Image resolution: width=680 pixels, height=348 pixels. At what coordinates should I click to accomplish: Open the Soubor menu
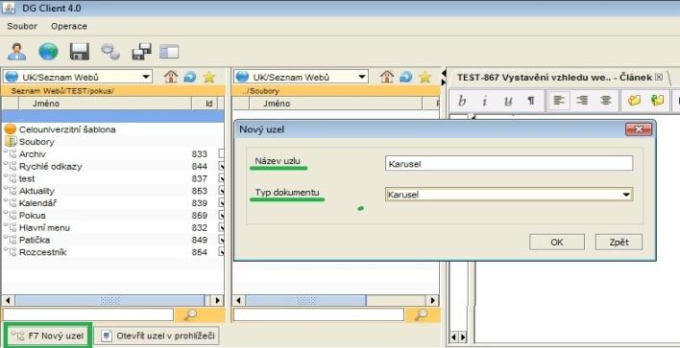(22, 27)
